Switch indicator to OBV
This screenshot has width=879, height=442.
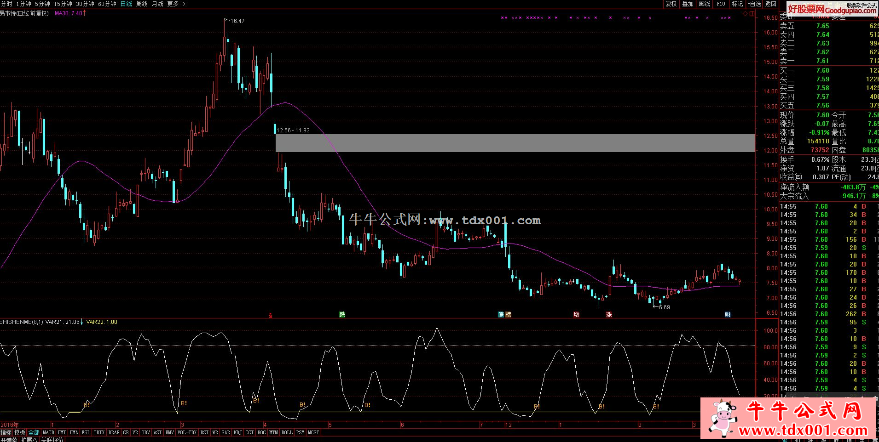point(146,432)
